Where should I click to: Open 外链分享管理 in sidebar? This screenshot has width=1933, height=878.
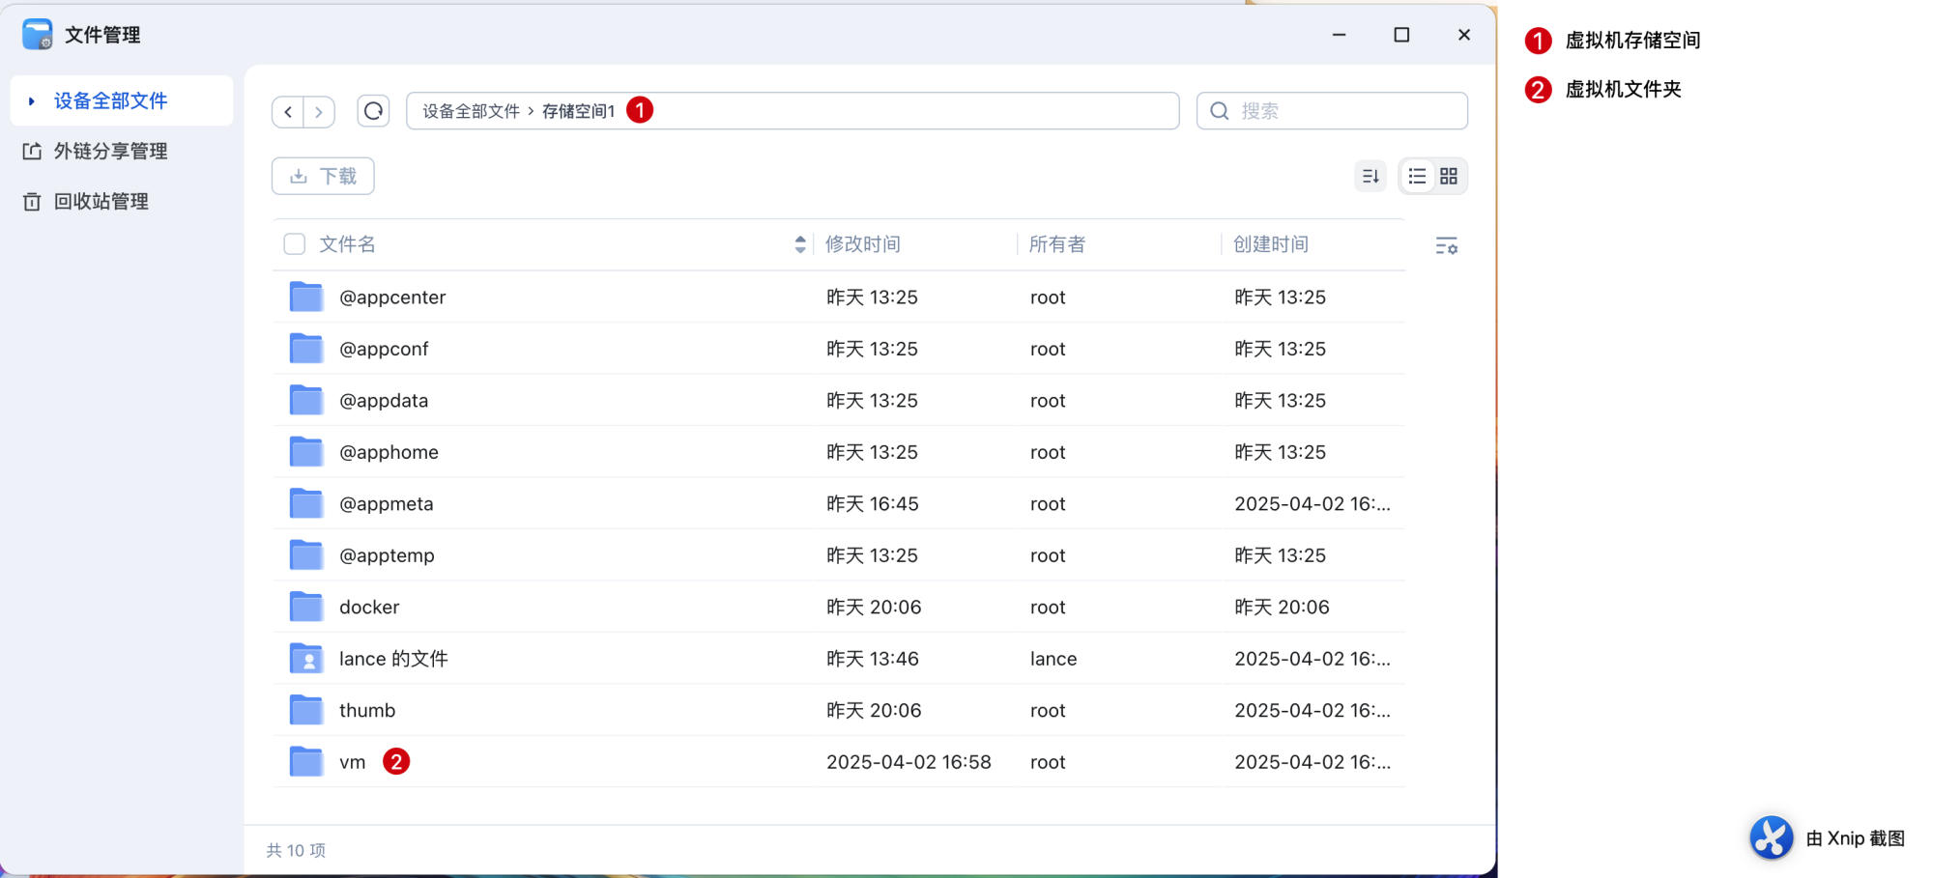point(110,151)
